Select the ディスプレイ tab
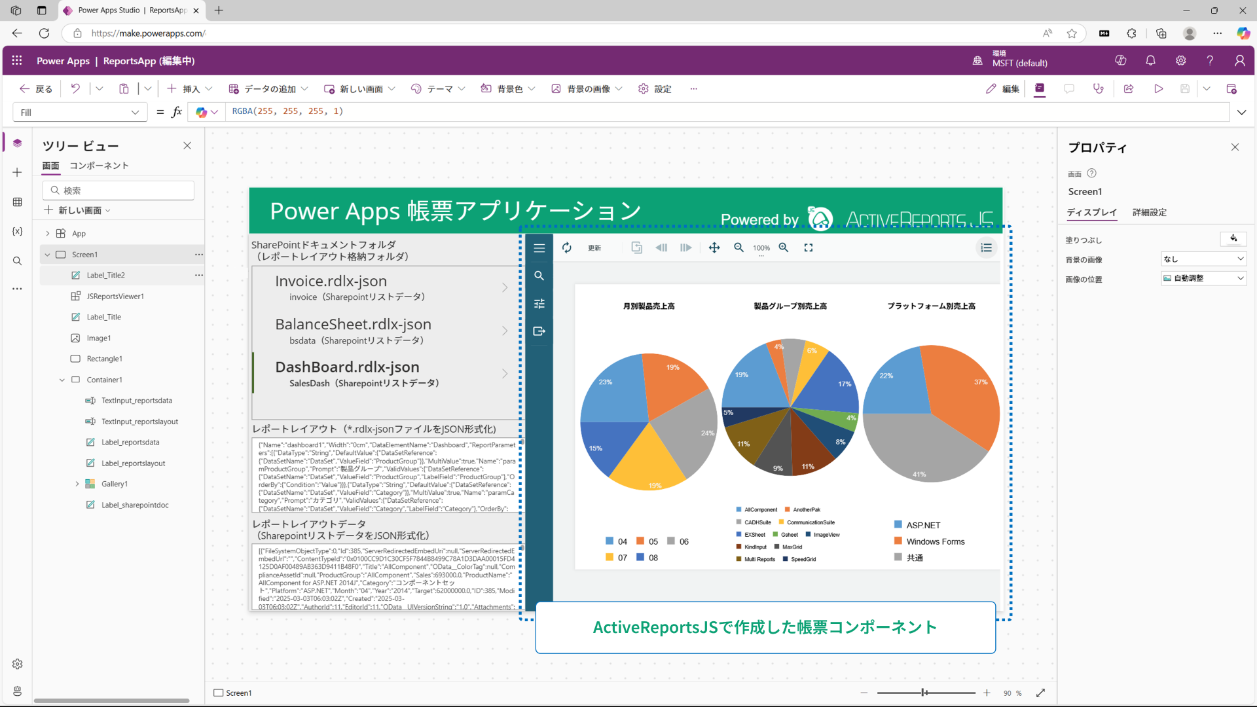Screen dimensions: 1257x707 pos(1091,212)
